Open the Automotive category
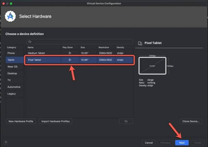The image size is (208, 147). point(14,87)
